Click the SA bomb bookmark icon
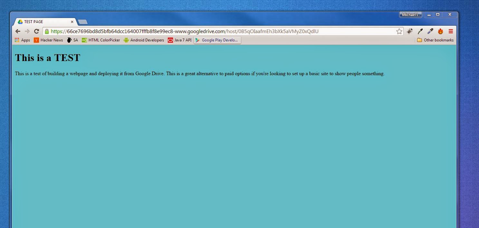This screenshot has width=479, height=228. (70, 40)
